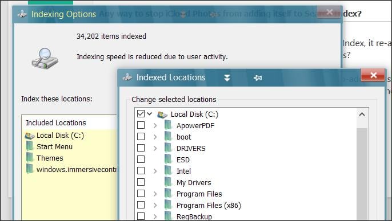Check the Program Files (x86) checkbox

click(141, 205)
